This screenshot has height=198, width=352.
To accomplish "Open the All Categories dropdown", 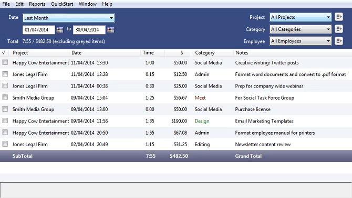I will [x=301, y=29].
